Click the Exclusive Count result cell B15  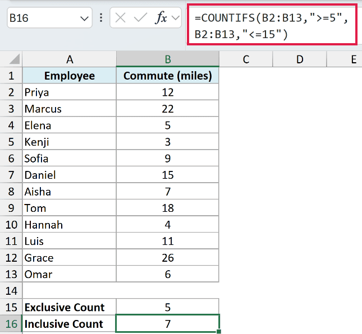click(168, 307)
